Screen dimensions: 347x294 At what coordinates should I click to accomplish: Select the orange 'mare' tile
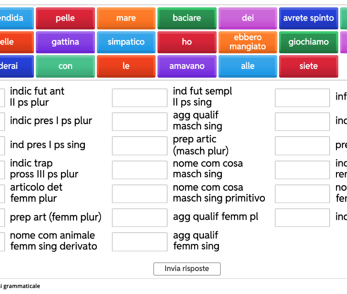pos(126,18)
